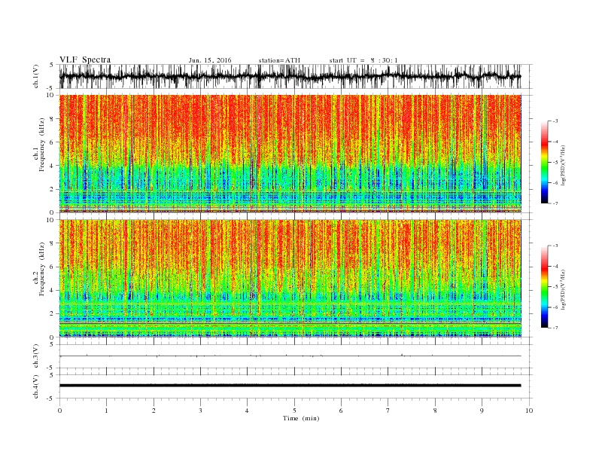Click the lower 'log(PSD)(V²/Hz)' colorbar label
This screenshot has width=596, height=461.
pos(563,289)
